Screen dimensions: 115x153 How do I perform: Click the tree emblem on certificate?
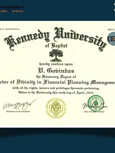[x=56, y=55]
